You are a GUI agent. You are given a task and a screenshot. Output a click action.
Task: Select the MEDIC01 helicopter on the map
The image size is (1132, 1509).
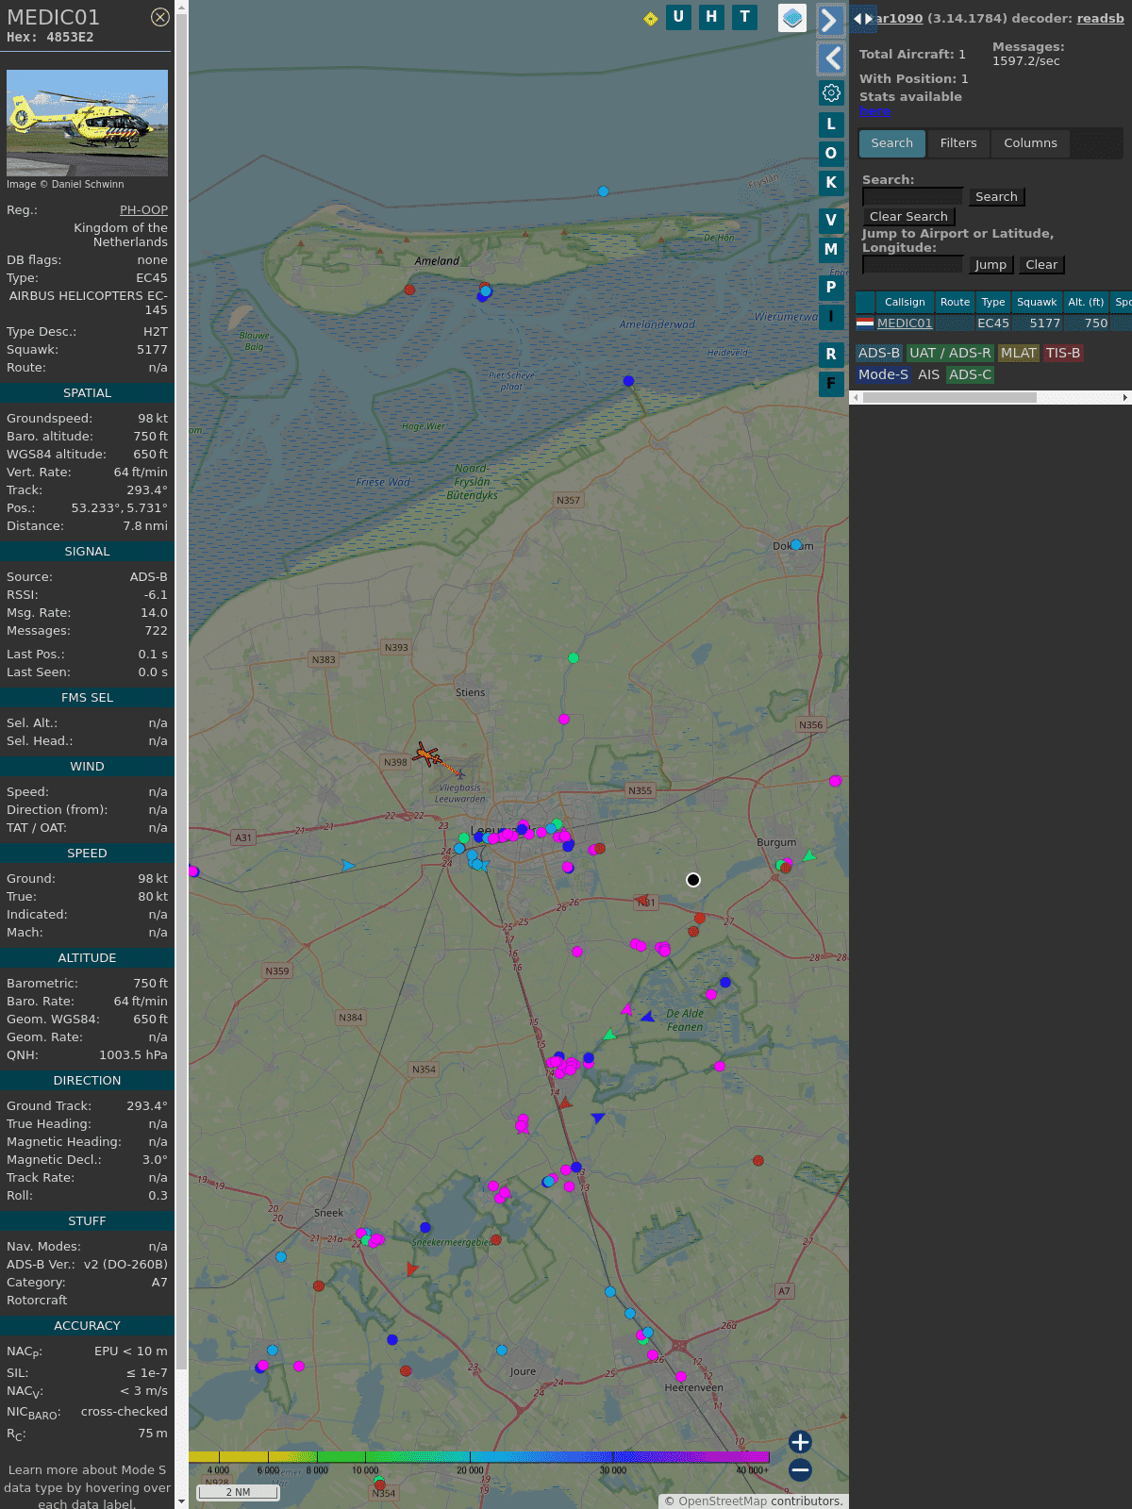point(428,754)
